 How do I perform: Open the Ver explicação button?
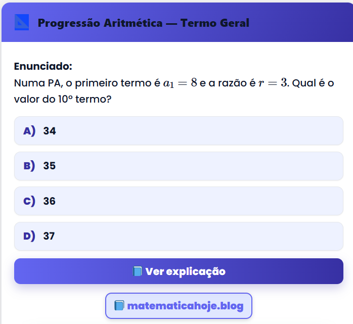coord(179,271)
